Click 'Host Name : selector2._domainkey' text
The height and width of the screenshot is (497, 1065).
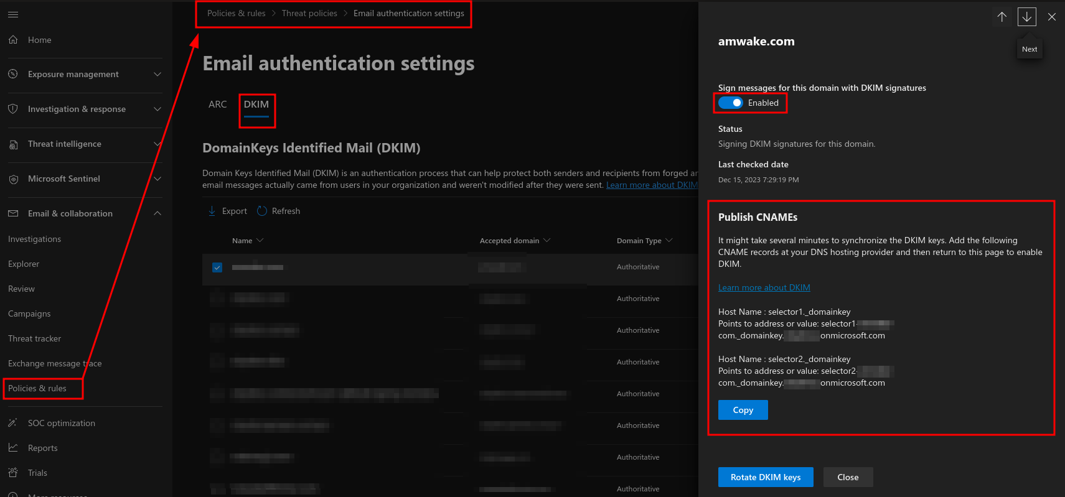click(784, 359)
